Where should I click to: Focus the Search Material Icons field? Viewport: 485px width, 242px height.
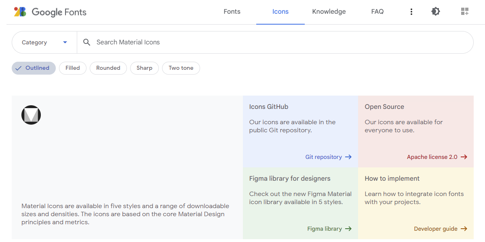tap(275, 42)
